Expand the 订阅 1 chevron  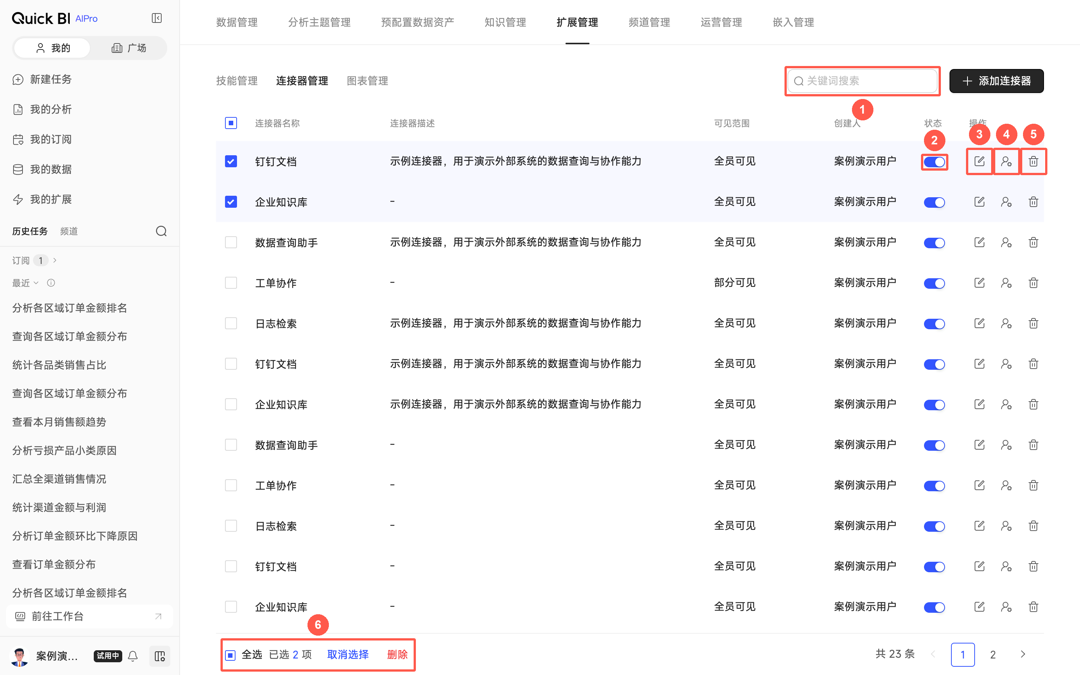[55, 260]
